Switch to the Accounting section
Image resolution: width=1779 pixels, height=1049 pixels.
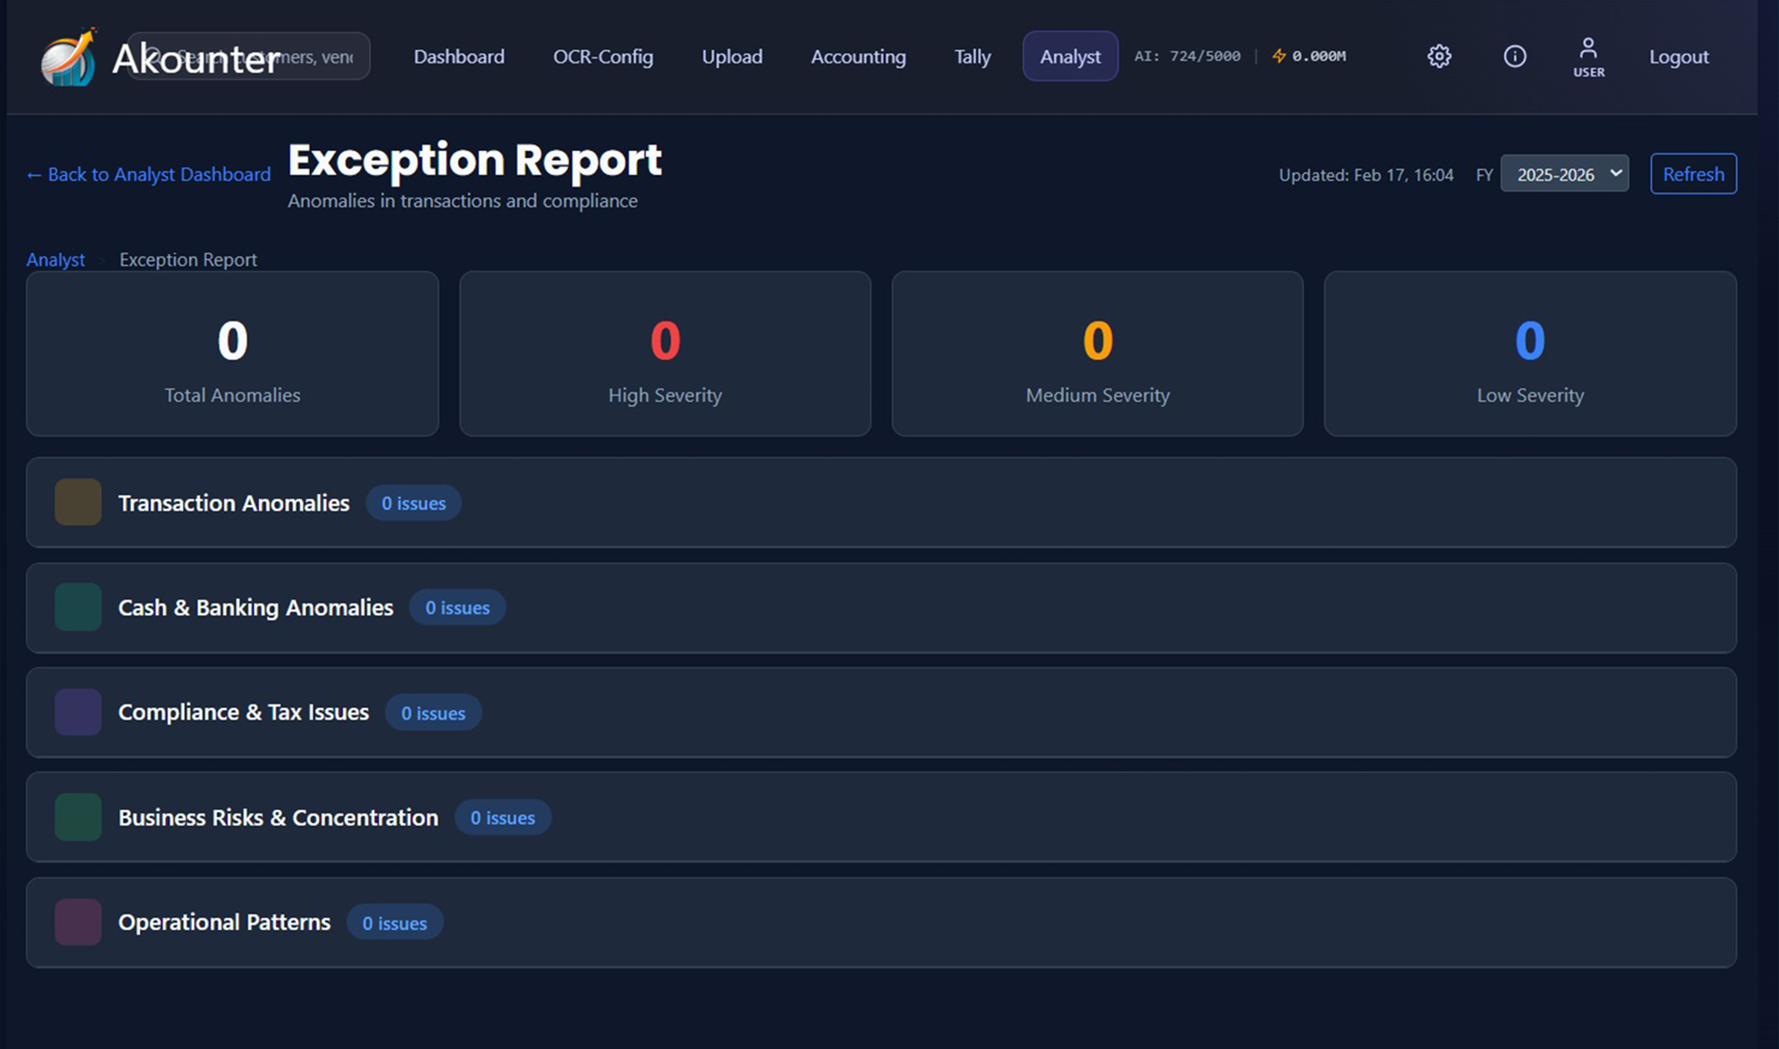856,56
